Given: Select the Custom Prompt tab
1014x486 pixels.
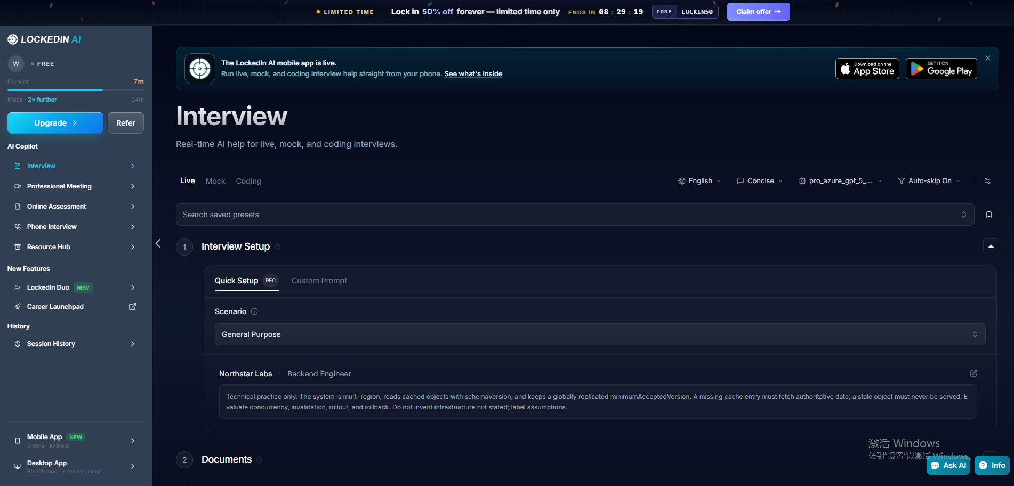Looking at the screenshot, I should [319, 281].
